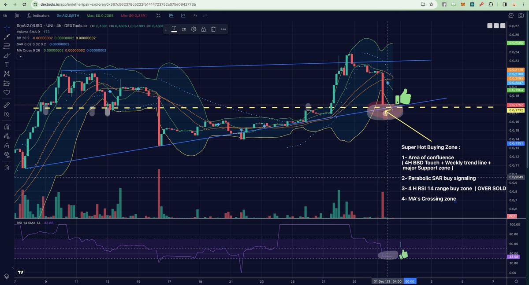Click the yellow 0.0₇1732 price label

coord(515,110)
